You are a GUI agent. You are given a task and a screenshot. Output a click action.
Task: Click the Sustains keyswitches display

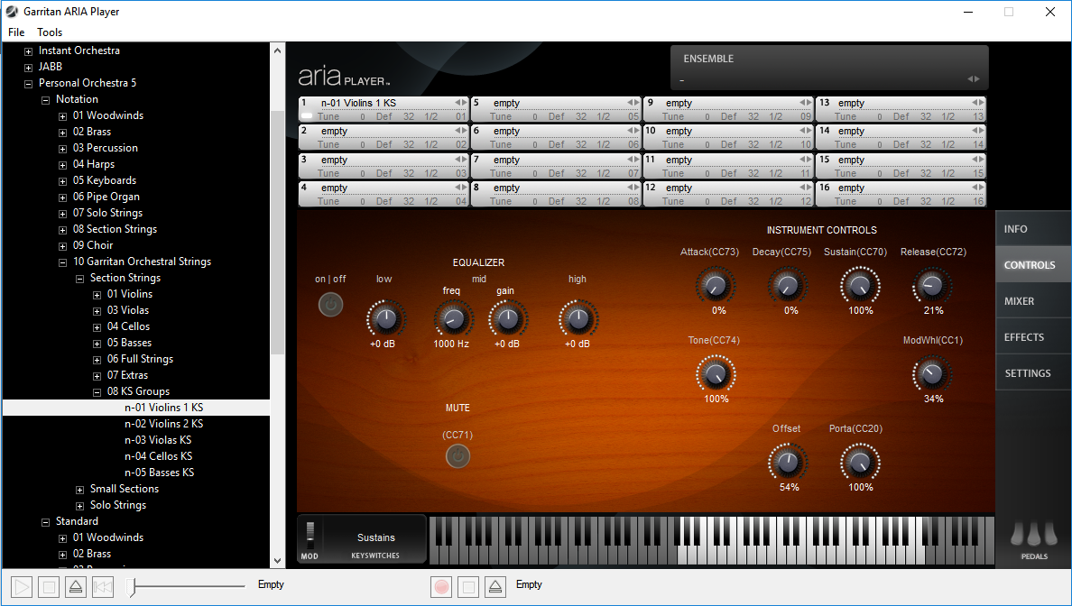[375, 538]
